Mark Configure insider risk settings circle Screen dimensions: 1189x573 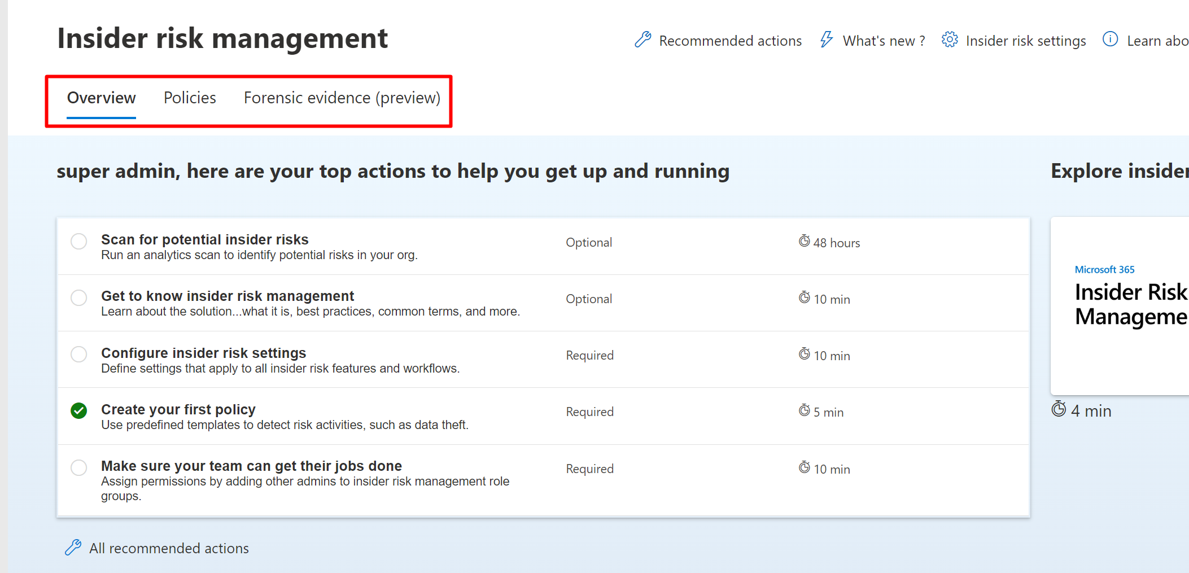click(x=79, y=355)
